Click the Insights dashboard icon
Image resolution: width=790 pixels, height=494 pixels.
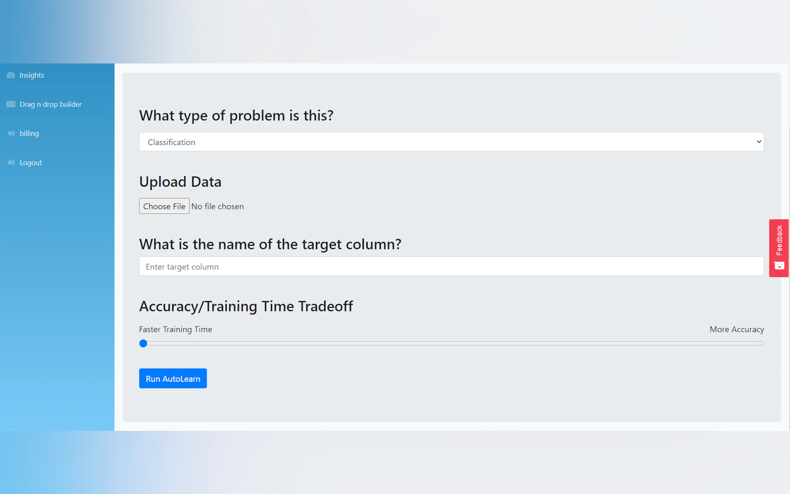point(11,75)
